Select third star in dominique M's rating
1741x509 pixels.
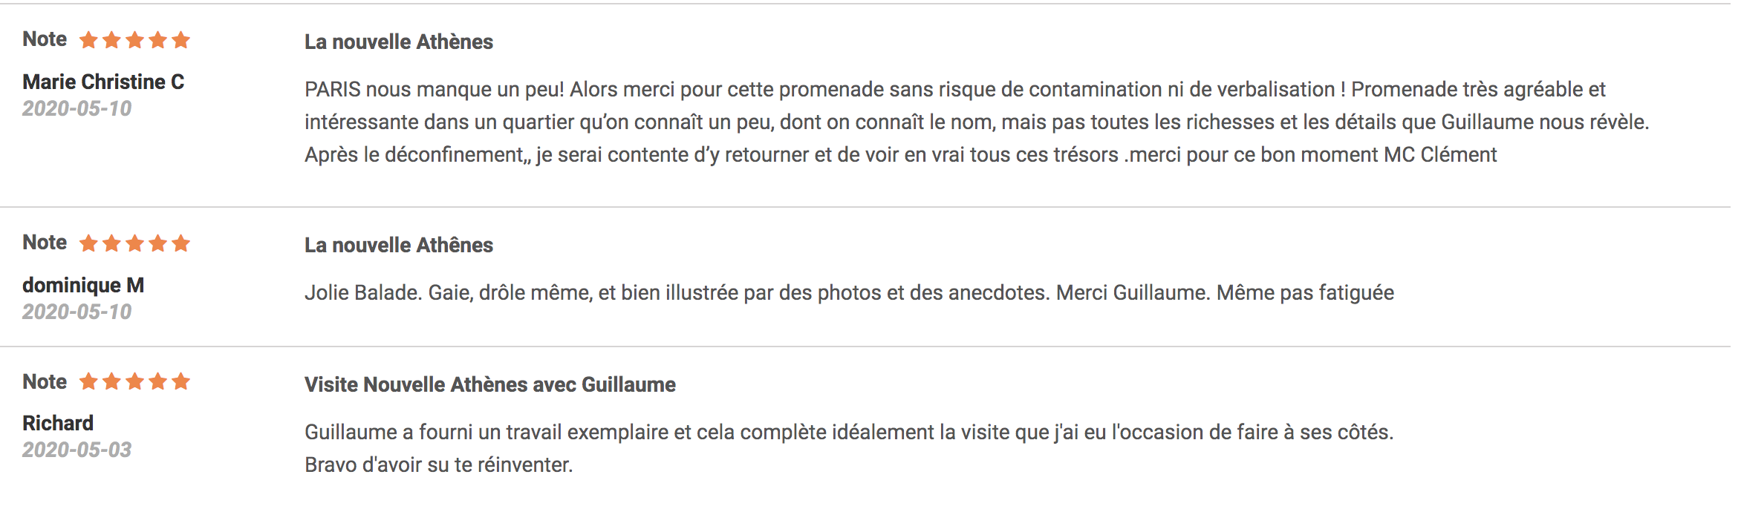click(x=135, y=243)
